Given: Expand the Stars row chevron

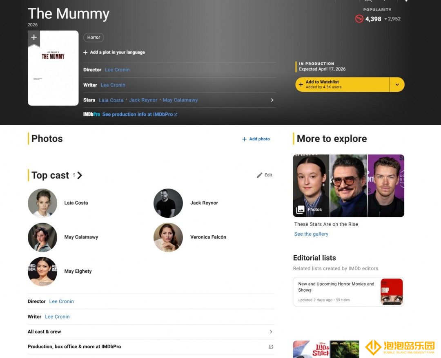Looking at the screenshot, I should tap(272, 100).
